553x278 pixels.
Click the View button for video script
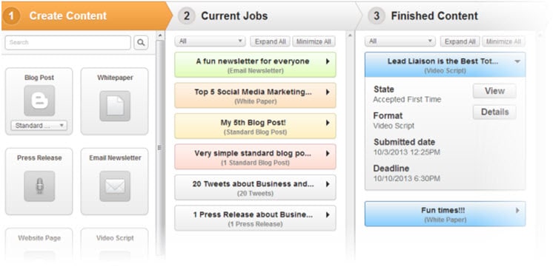click(x=494, y=91)
